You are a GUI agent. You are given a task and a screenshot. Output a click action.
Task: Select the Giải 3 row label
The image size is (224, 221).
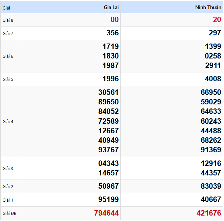click(x=8, y=168)
